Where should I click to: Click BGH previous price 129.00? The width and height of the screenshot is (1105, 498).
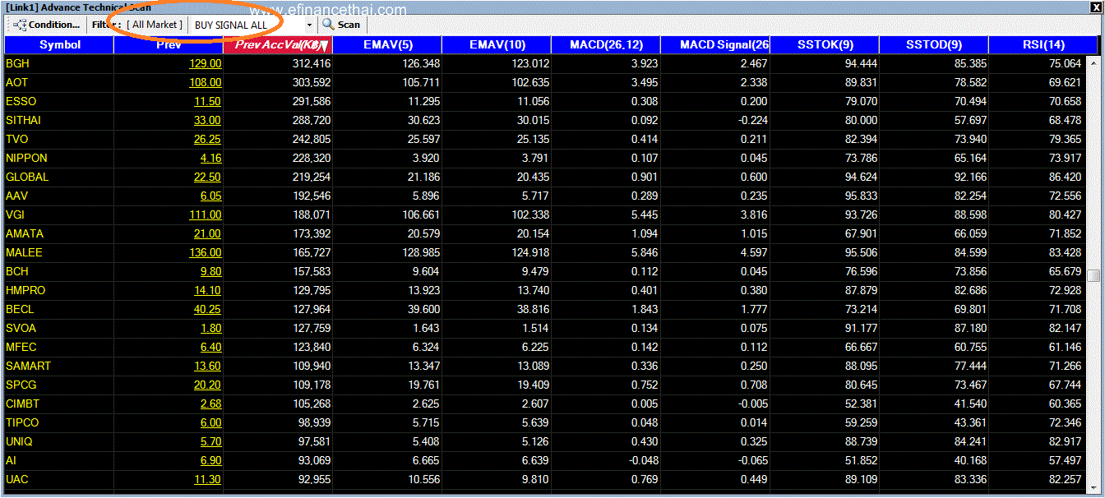205,63
